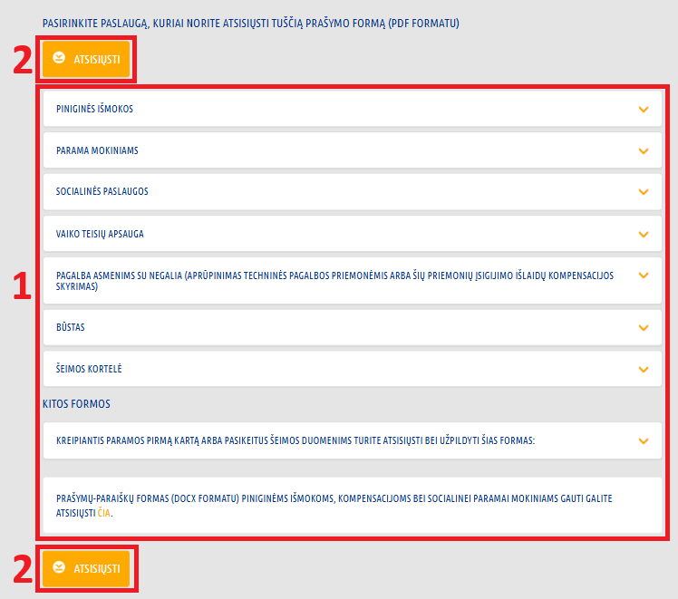Viewport: 678px width, 599px height.
Task: Click chevron beside Būstas
Action: point(644,327)
